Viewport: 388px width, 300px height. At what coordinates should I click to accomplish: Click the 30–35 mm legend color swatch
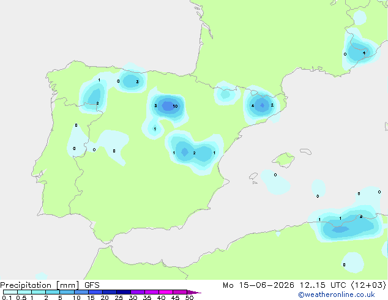point(138,292)
